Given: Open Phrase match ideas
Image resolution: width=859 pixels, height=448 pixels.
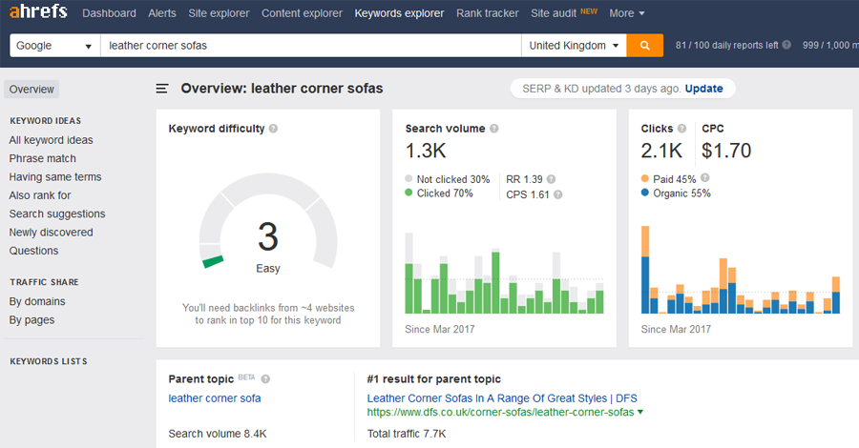Looking at the screenshot, I should (x=43, y=158).
